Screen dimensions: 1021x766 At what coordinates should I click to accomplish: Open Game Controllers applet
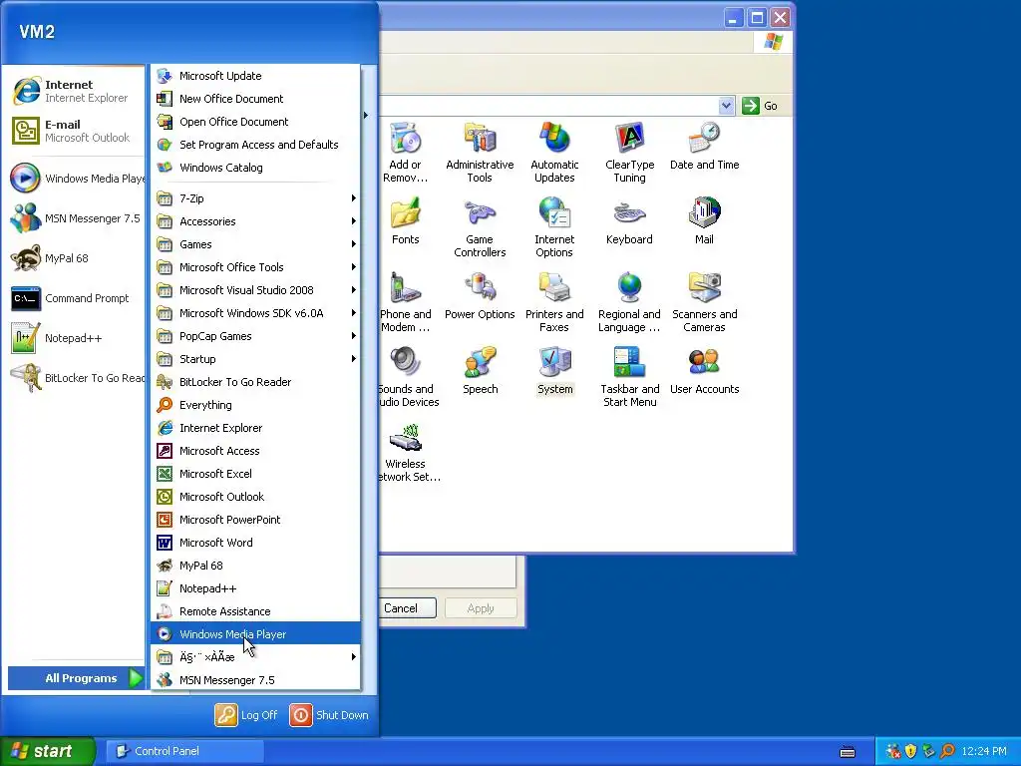pos(480,227)
